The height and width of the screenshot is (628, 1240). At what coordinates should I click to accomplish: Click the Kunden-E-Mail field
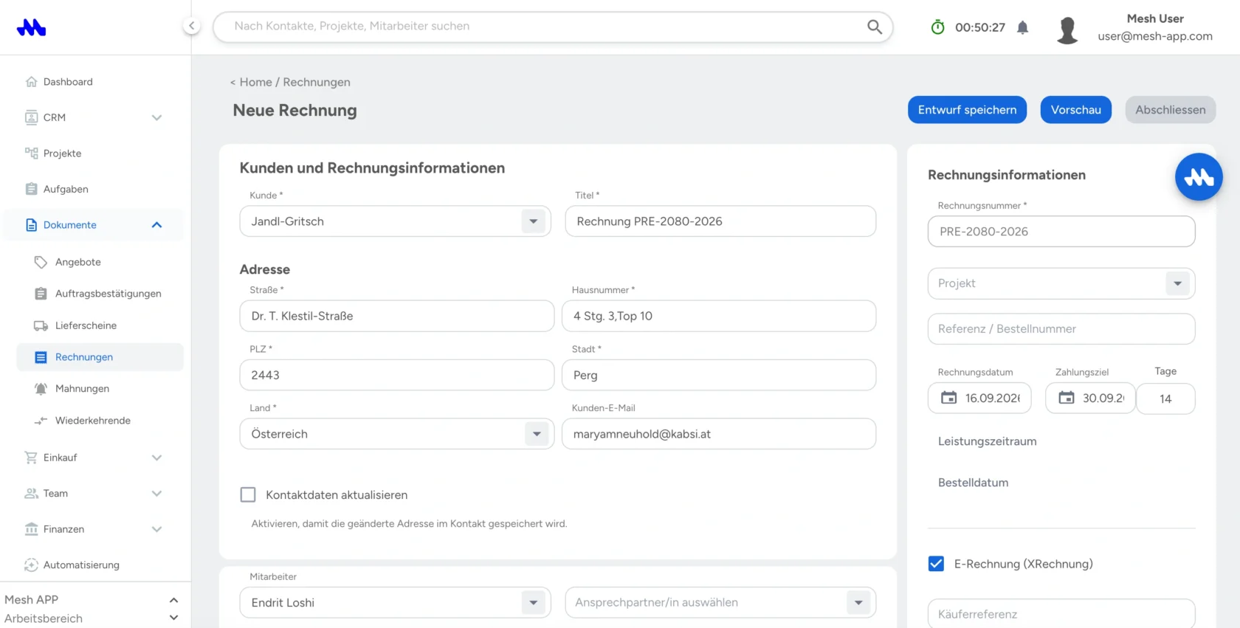point(719,434)
